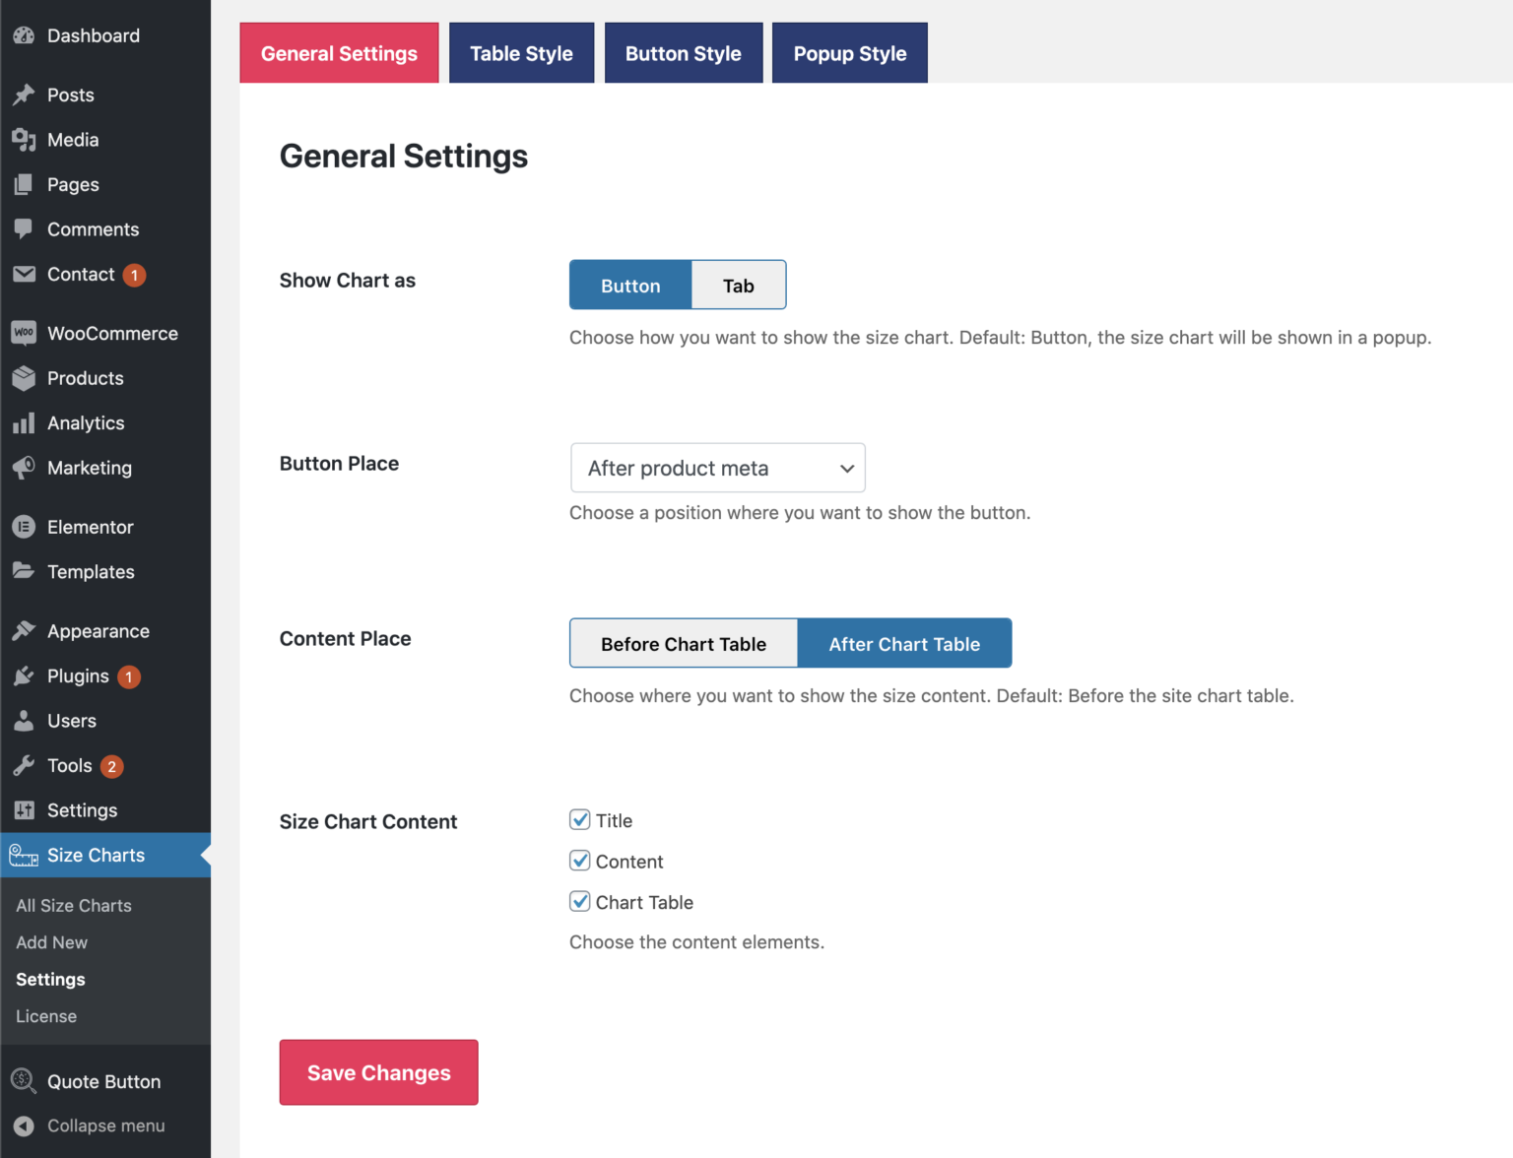Open the Popup Style tab
1513x1158 pixels.
click(849, 52)
